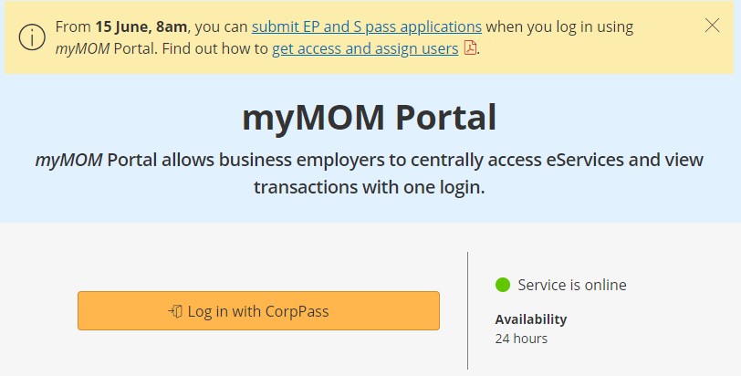This screenshot has height=376, width=741.
Task: Click the 'myMOM Portal' main heading
Action: point(369,117)
